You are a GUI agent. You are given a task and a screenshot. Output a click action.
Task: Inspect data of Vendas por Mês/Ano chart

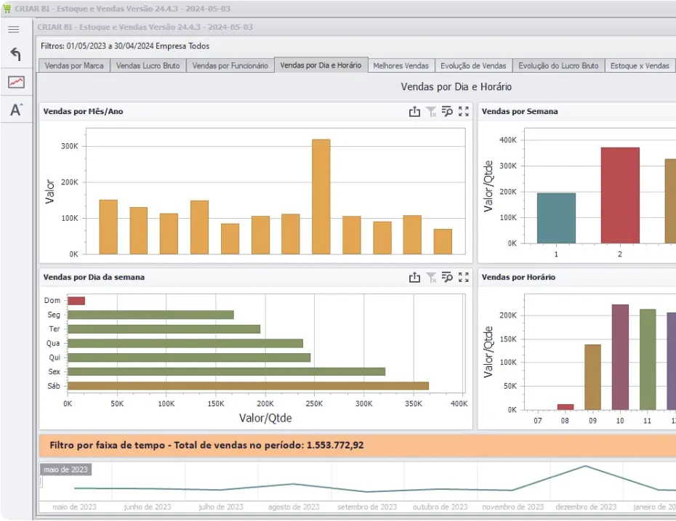[447, 112]
